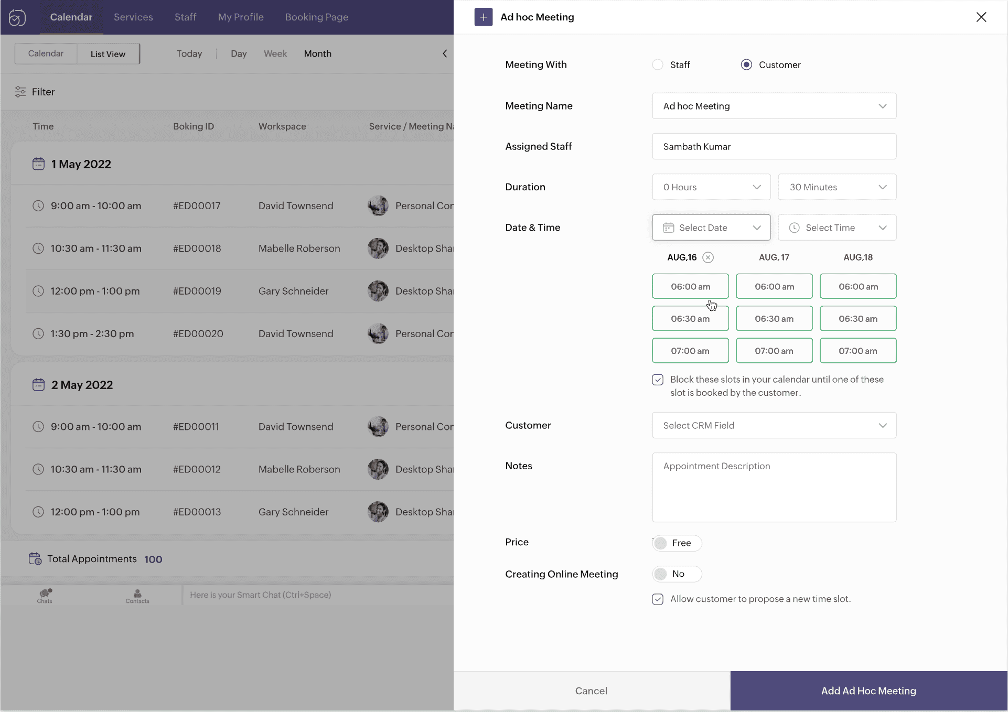Remove AUG,16 date with circled x icon

point(708,257)
